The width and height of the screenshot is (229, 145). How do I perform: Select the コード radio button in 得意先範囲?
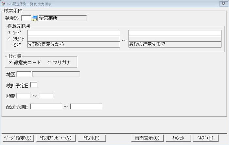click(x=9, y=33)
